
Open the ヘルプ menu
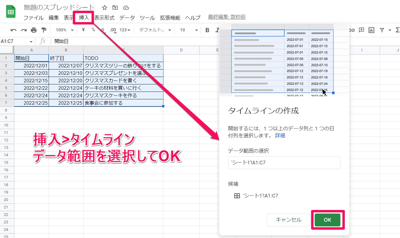tap(193, 18)
